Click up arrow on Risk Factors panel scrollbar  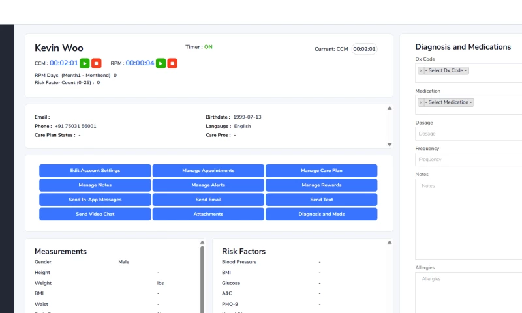tap(390, 242)
